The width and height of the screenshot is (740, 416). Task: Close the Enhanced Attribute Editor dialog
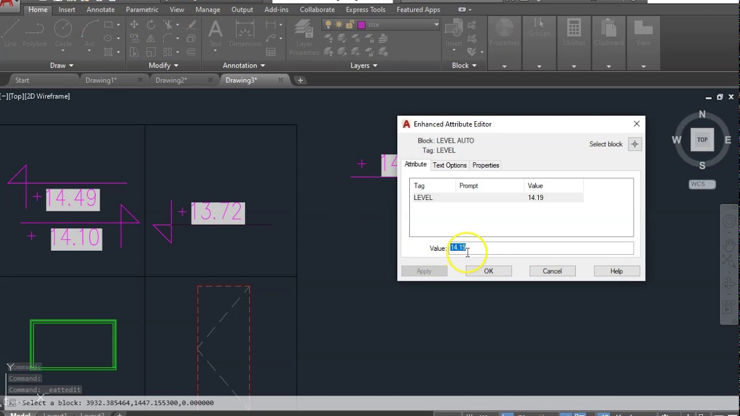tap(637, 124)
